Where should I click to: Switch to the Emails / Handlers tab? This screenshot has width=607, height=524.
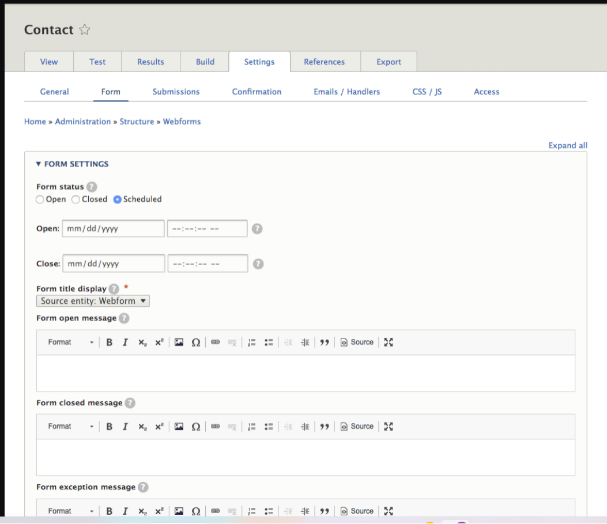coord(346,92)
